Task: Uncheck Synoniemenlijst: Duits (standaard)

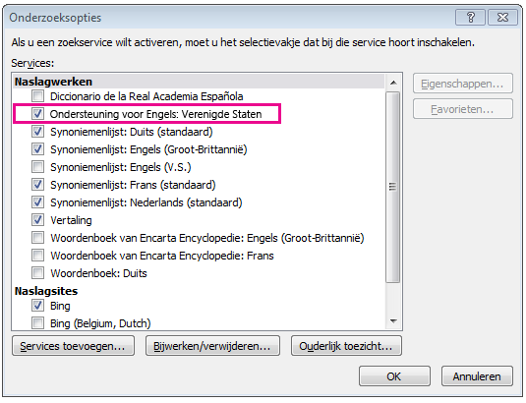Action: (x=37, y=132)
